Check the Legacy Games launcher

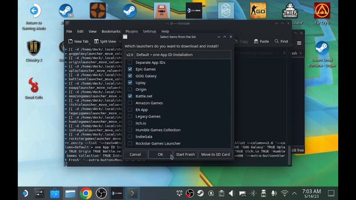[130, 116]
